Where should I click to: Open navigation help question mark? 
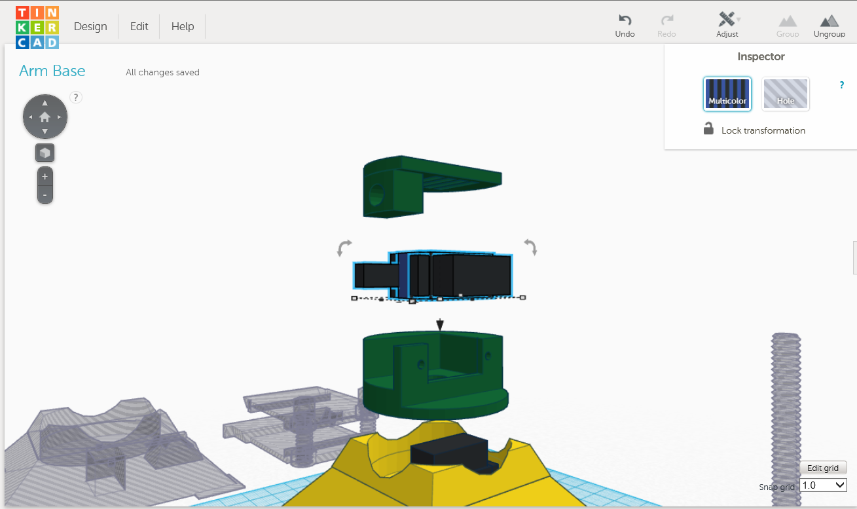click(76, 98)
